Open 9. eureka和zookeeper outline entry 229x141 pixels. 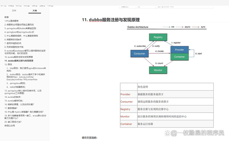(25, 52)
